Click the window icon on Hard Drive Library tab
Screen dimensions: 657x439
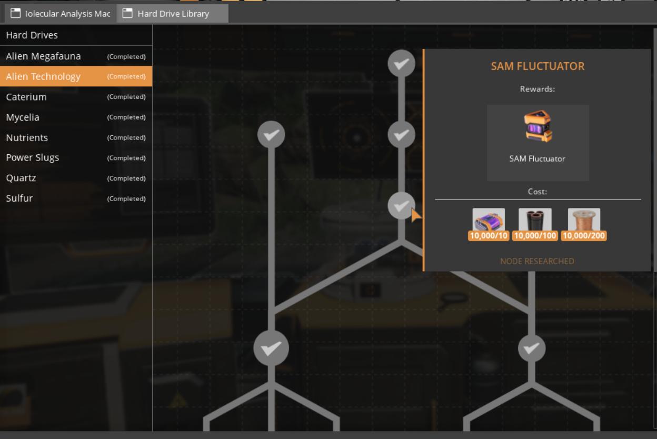(126, 14)
